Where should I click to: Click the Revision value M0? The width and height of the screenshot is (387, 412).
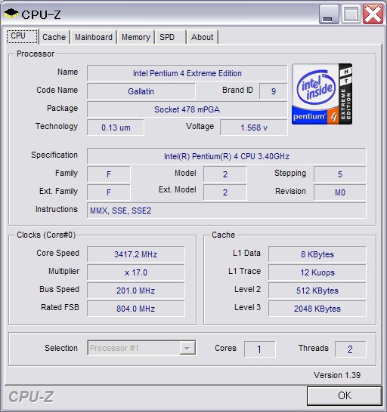click(x=340, y=192)
